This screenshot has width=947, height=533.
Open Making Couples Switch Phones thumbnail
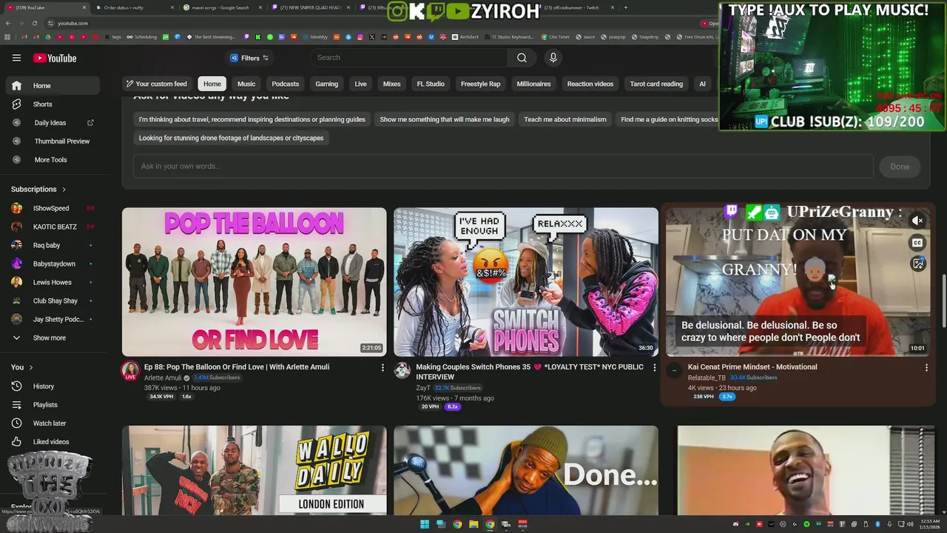click(x=525, y=281)
